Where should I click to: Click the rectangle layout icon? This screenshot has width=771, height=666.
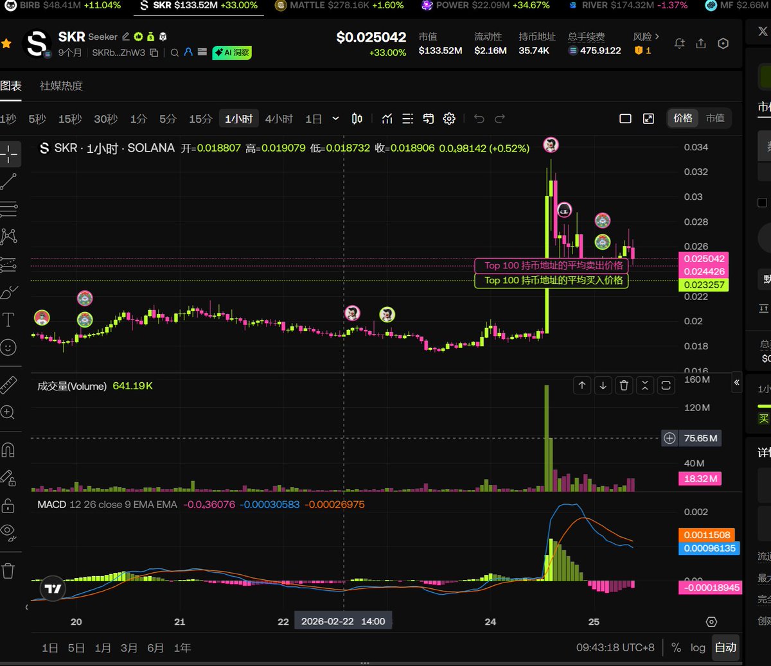625,119
